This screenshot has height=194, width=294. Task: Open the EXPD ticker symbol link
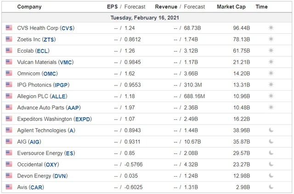83,119
